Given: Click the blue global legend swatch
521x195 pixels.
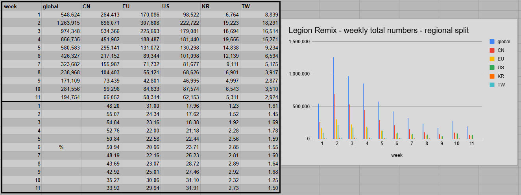Looking at the screenshot, I should click(492, 42).
